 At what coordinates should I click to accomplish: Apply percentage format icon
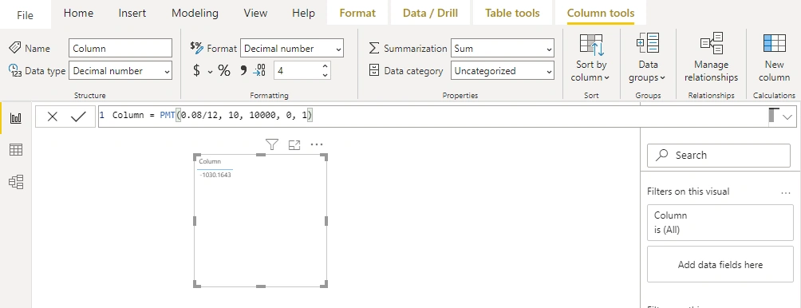[x=224, y=70]
